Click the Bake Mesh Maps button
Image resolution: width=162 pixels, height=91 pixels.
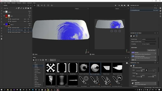(x=152, y=50)
